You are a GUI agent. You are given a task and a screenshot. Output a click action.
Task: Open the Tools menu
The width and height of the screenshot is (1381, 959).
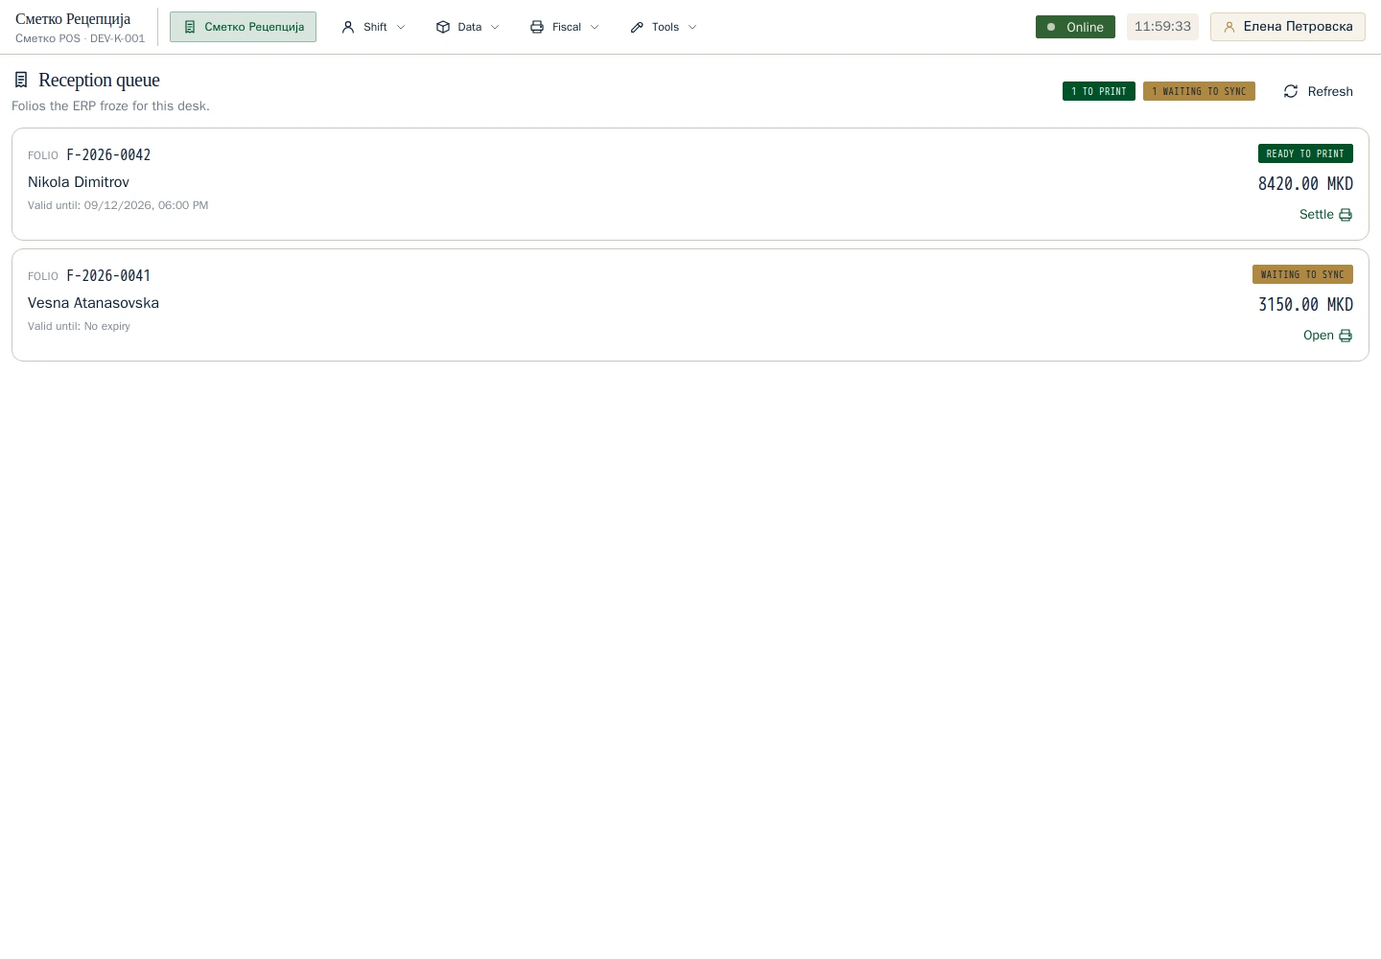(x=664, y=27)
